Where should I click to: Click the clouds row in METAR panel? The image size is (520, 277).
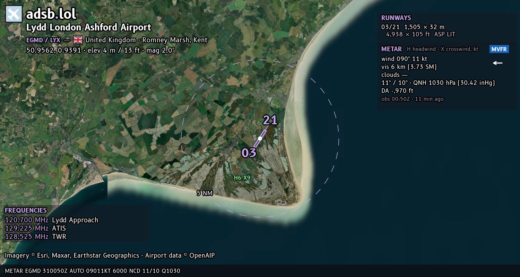pos(395,75)
